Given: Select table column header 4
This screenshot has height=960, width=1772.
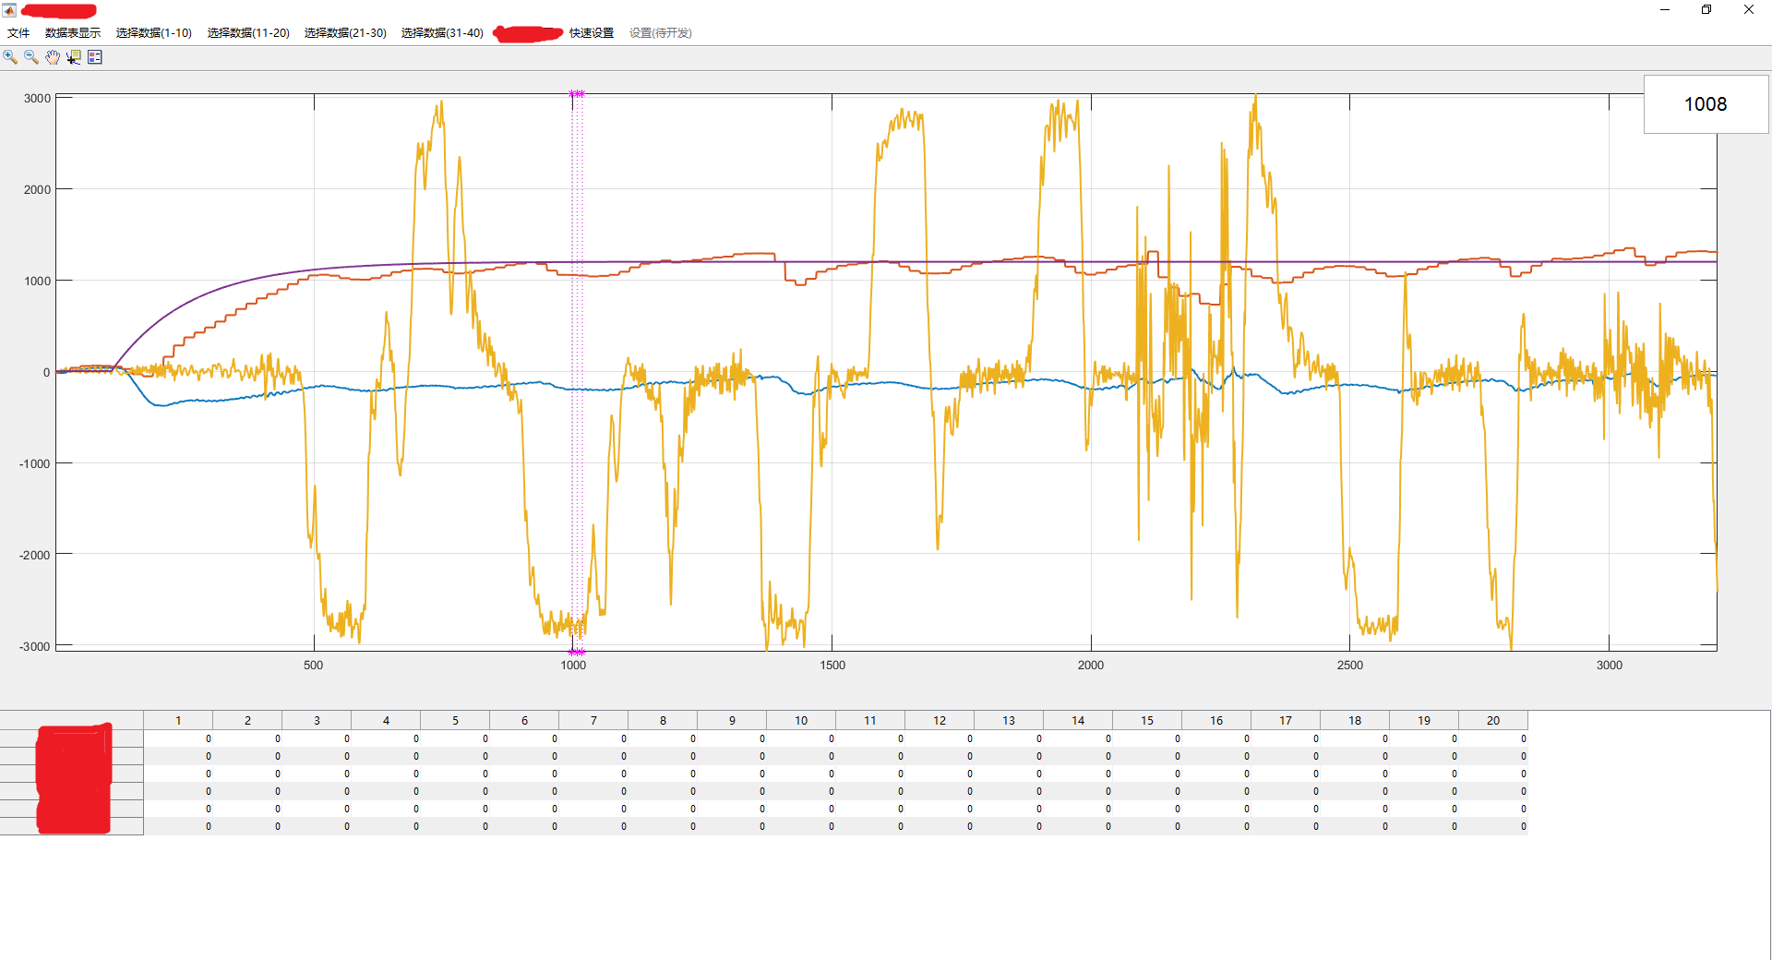Looking at the screenshot, I should 386,720.
